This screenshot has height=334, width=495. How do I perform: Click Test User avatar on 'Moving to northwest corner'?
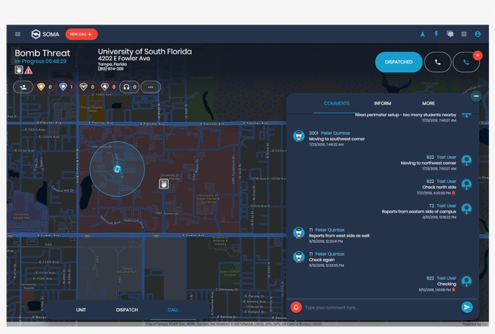(467, 160)
